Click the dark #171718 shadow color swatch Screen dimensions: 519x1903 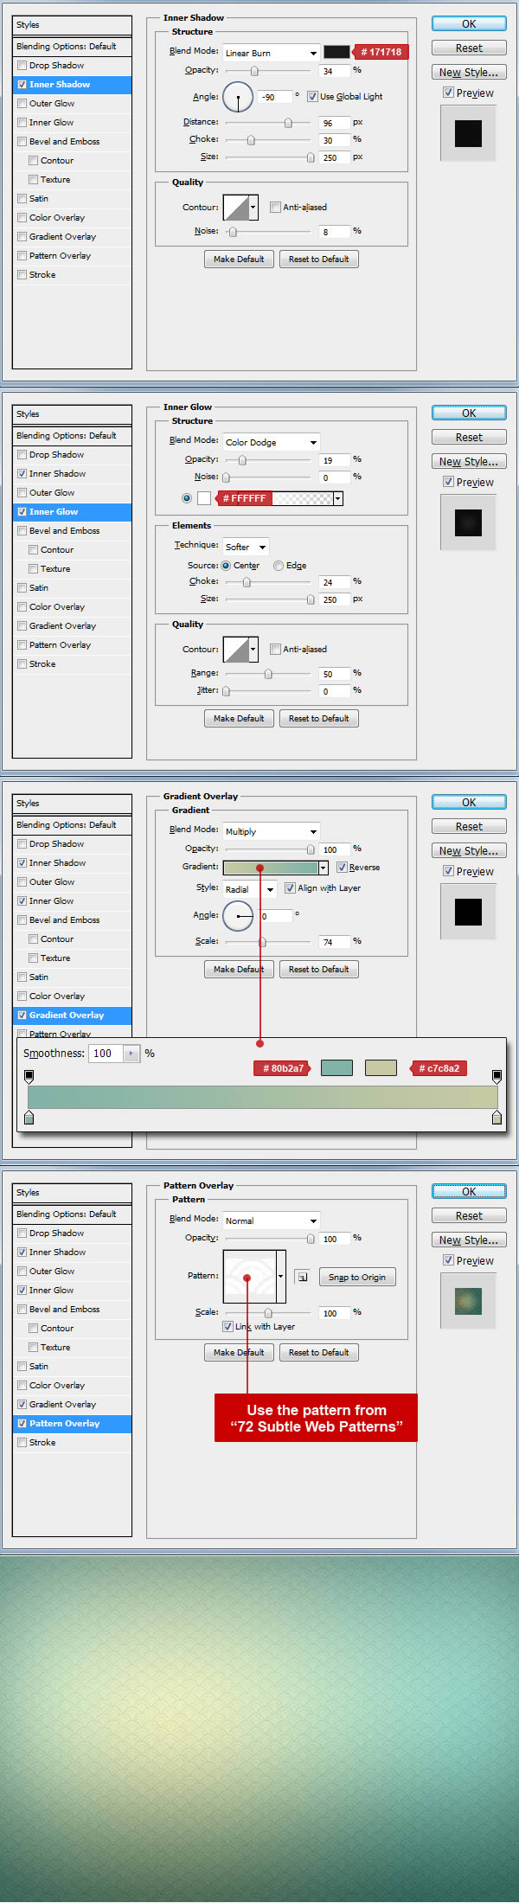point(336,52)
